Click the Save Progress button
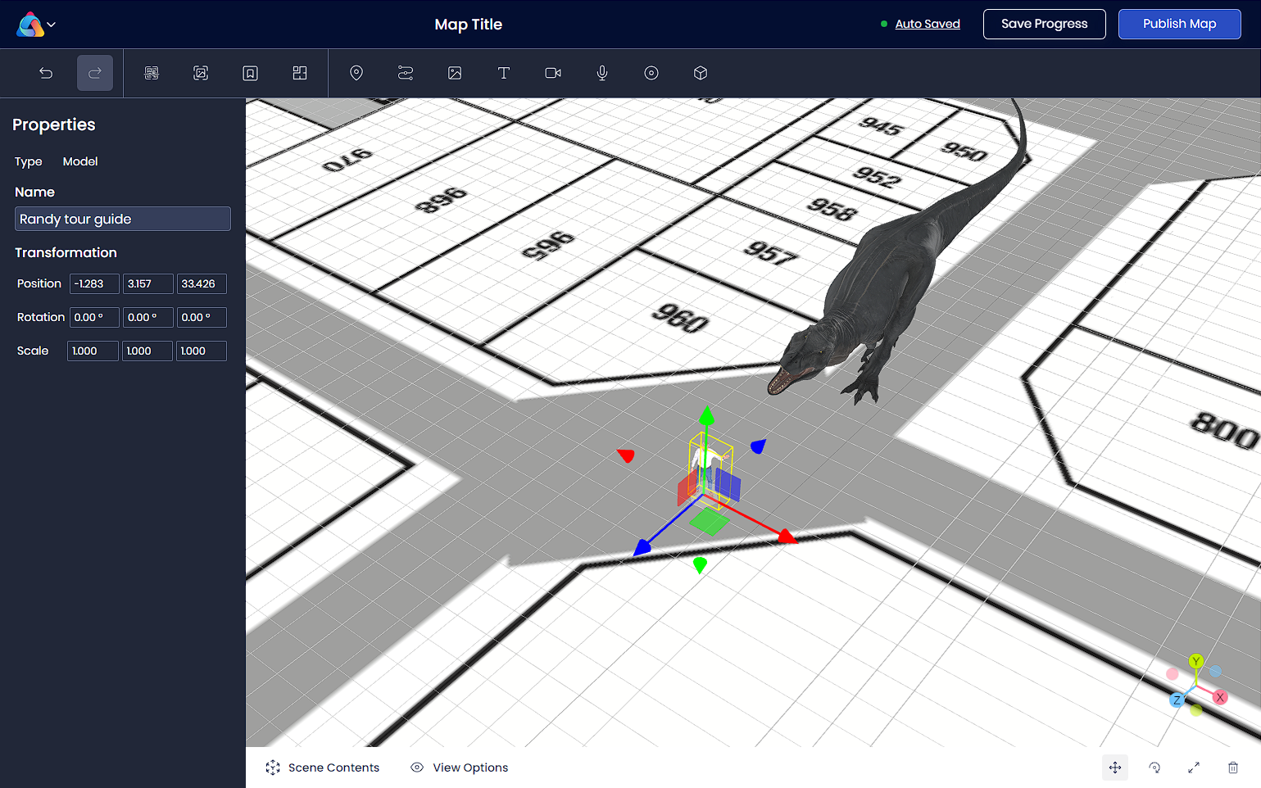The height and width of the screenshot is (788, 1261). click(x=1044, y=24)
